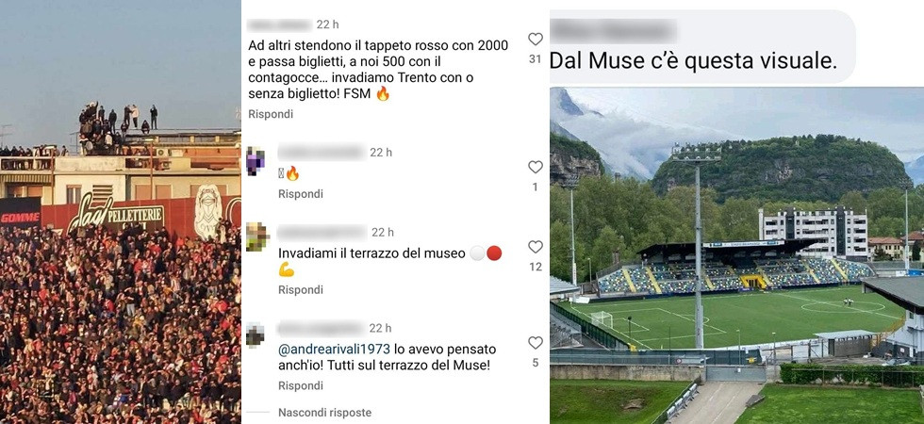Like the comment about tappeto rosso
The height and width of the screenshot is (424, 924).
pos(536,40)
